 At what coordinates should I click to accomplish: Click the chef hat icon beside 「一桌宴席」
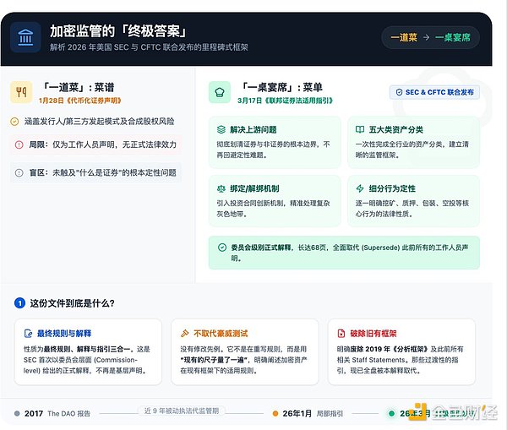click(220, 92)
